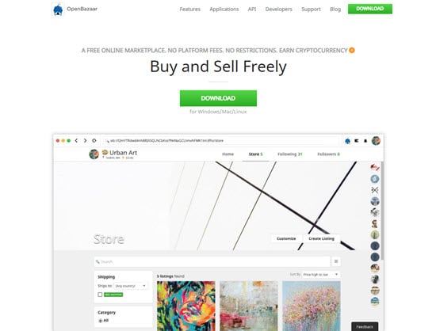Open the wallet icon in app toolbar
The height and width of the screenshot is (331, 436).
pos(357,141)
